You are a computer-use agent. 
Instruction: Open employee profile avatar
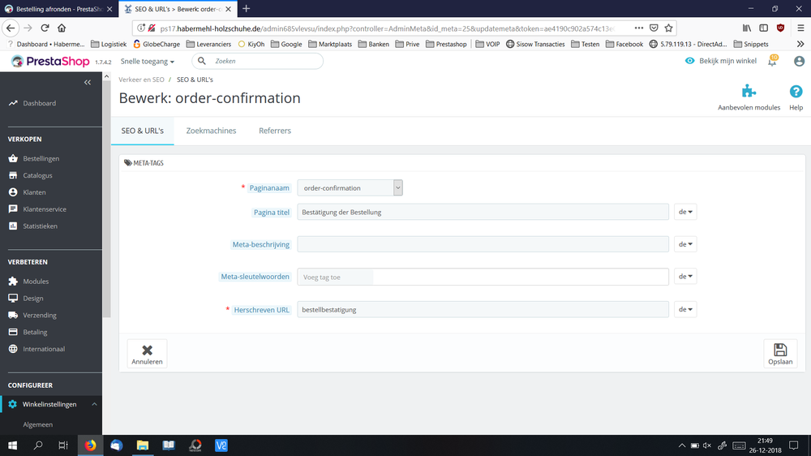click(799, 61)
